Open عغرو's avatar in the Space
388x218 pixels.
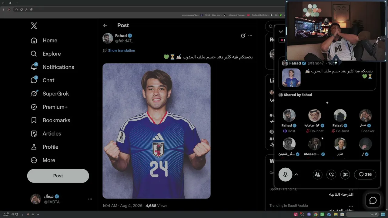[340, 144]
